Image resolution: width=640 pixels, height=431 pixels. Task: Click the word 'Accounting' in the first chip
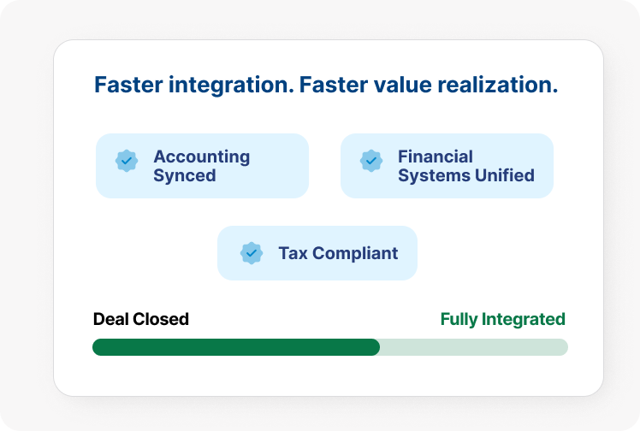pos(201,156)
